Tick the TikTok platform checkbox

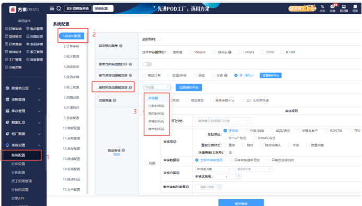pyautogui.click(x=214, y=52)
